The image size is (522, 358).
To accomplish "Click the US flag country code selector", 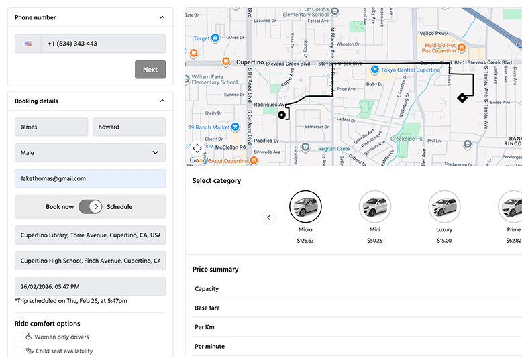I will pos(28,44).
